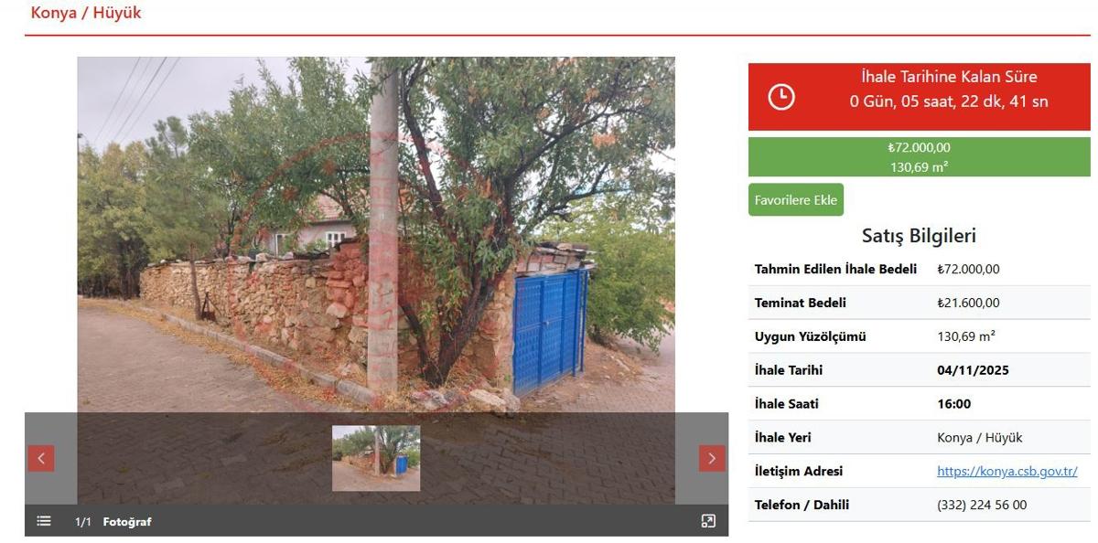The height and width of the screenshot is (543, 1098).
Task: Click the green price and area banner
Action: click(920, 157)
